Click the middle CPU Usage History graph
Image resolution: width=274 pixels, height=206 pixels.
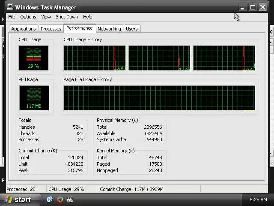[159, 58]
